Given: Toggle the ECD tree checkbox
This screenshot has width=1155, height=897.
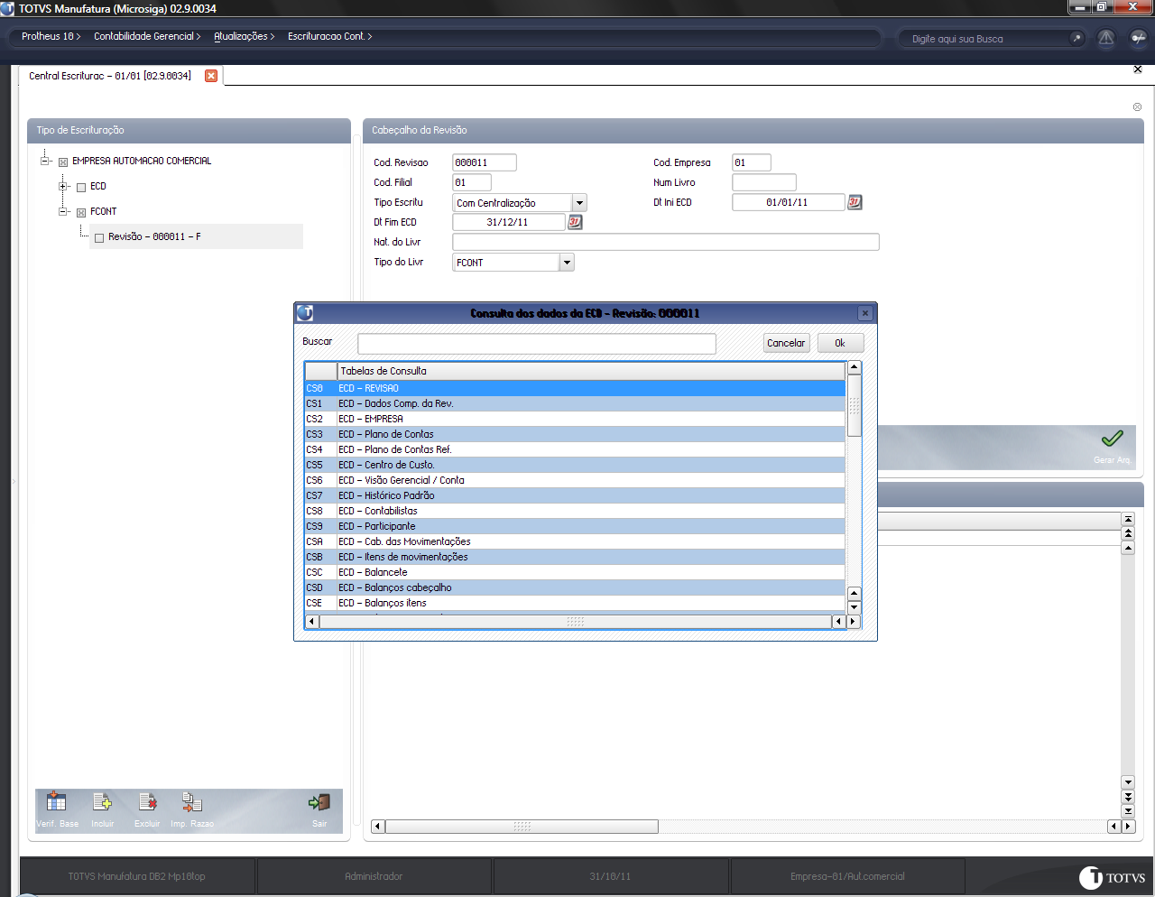Looking at the screenshot, I should click(81, 188).
